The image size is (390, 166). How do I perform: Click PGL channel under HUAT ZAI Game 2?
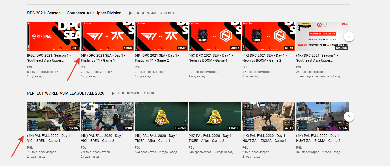coord(299,148)
